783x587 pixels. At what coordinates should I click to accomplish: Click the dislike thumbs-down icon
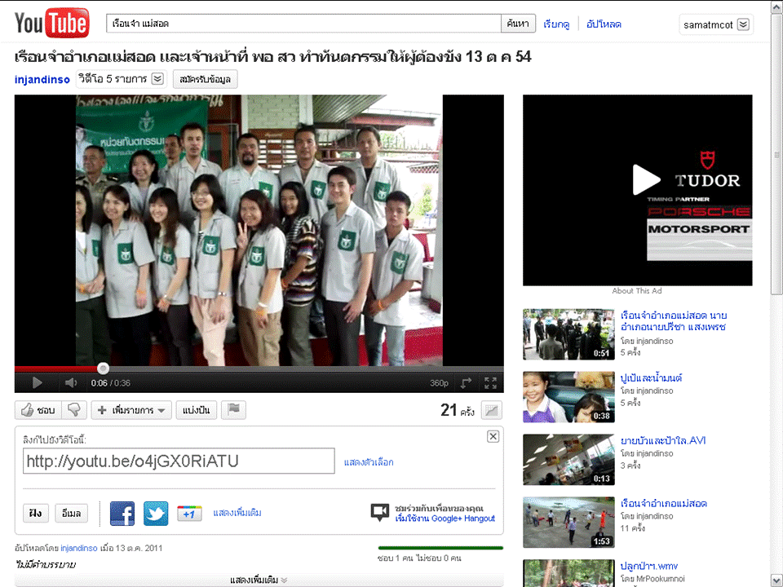tap(74, 410)
